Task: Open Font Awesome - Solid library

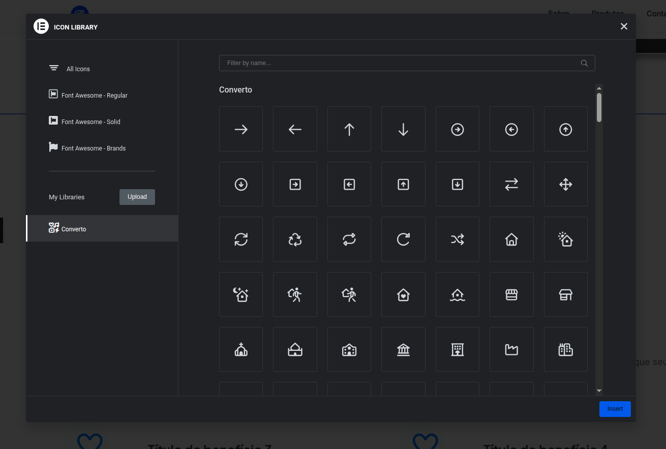Action: tap(102, 122)
